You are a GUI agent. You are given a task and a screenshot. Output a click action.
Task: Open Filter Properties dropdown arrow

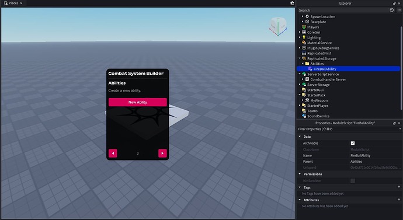[x=400, y=129]
